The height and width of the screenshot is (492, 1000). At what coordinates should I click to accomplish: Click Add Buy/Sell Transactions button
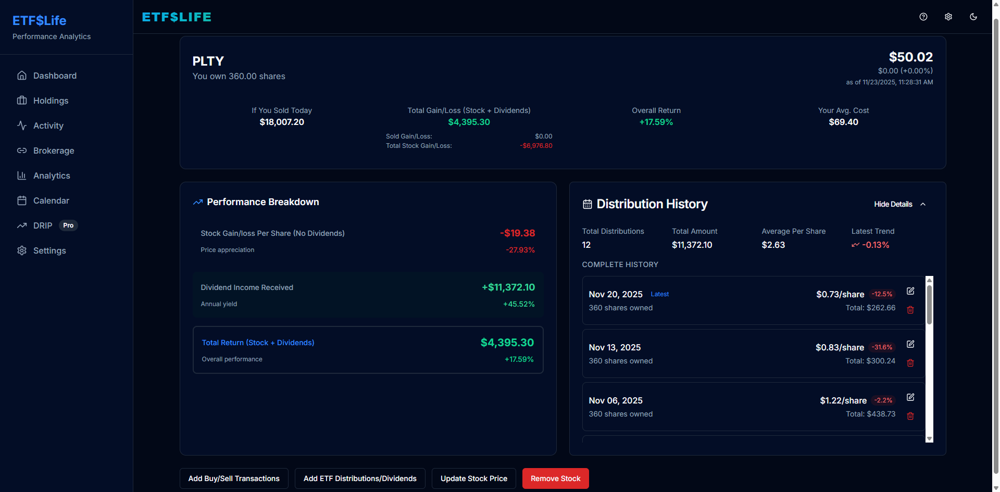[234, 478]
